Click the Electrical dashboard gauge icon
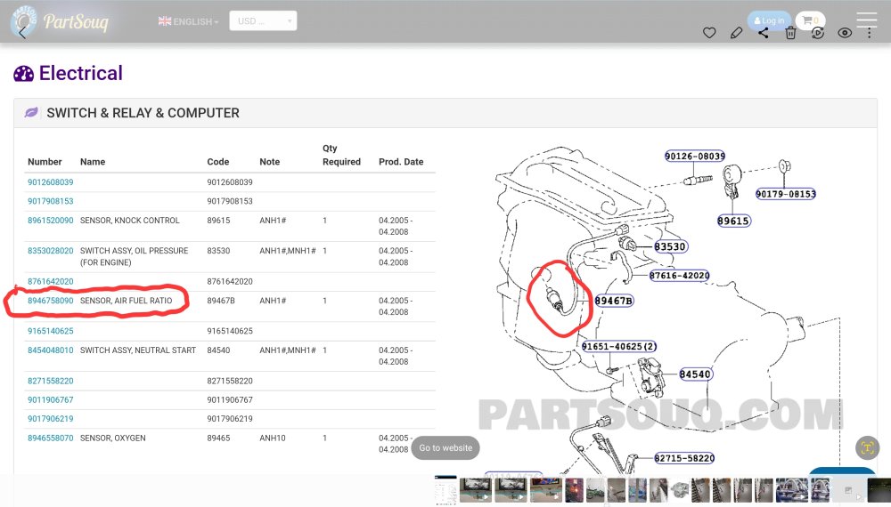 pyautogui.click(x=24, y=74)
